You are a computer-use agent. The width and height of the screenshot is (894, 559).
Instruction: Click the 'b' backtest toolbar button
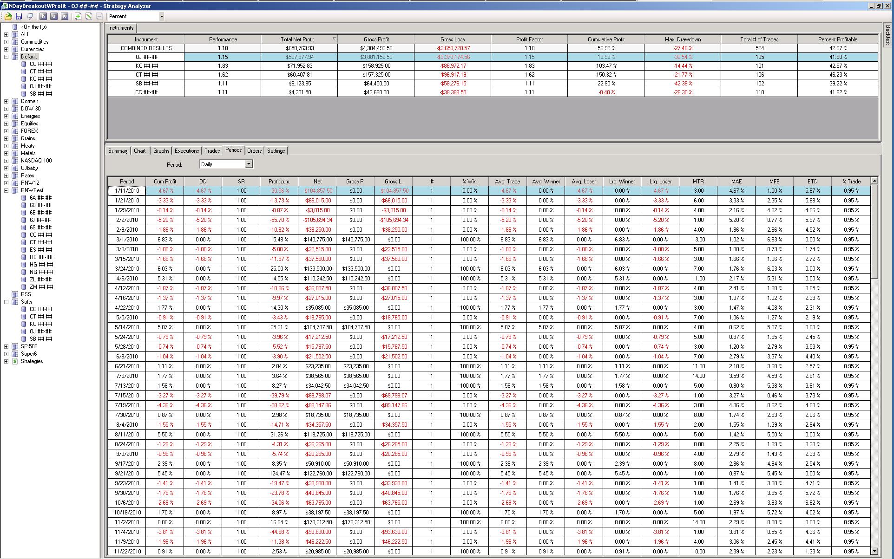click(43, 16)
